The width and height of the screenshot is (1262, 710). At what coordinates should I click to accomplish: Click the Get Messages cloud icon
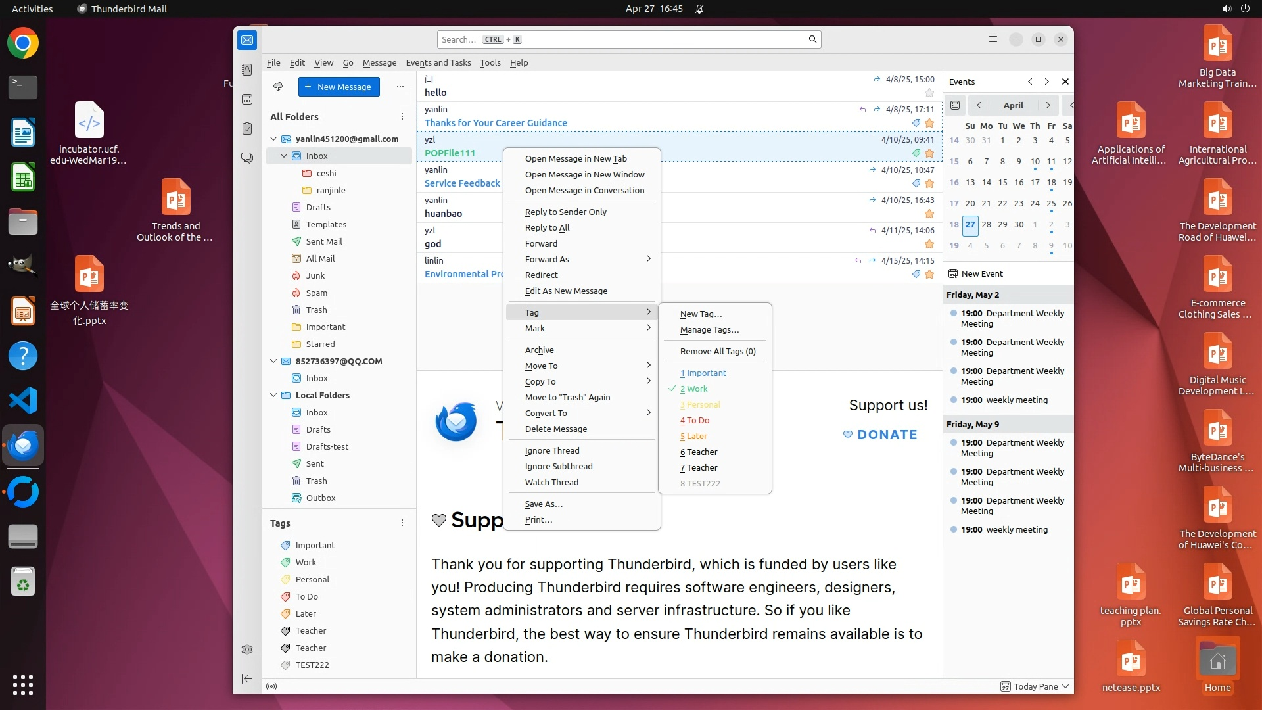click(x=278, y=87)
